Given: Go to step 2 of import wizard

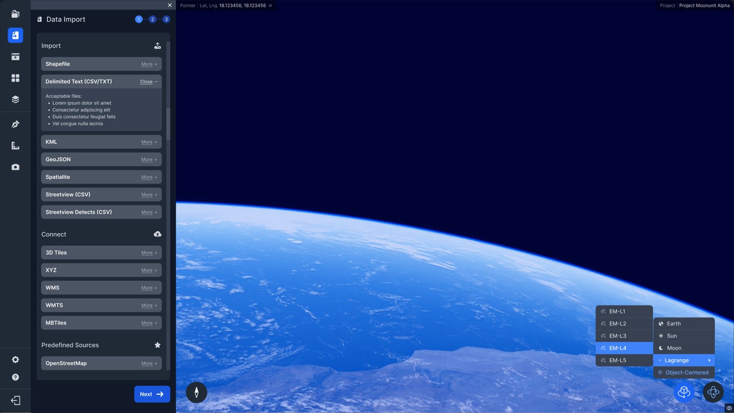Looking at the screenshot, I should pyautogui.click(x=152, y=19).
